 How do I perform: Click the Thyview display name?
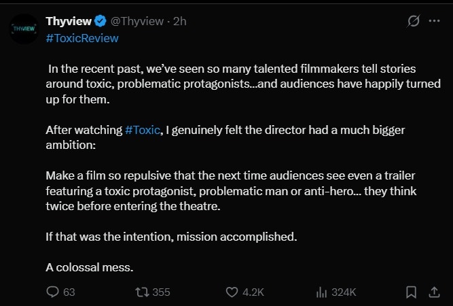pyautogui.click(x=69, y=21)
